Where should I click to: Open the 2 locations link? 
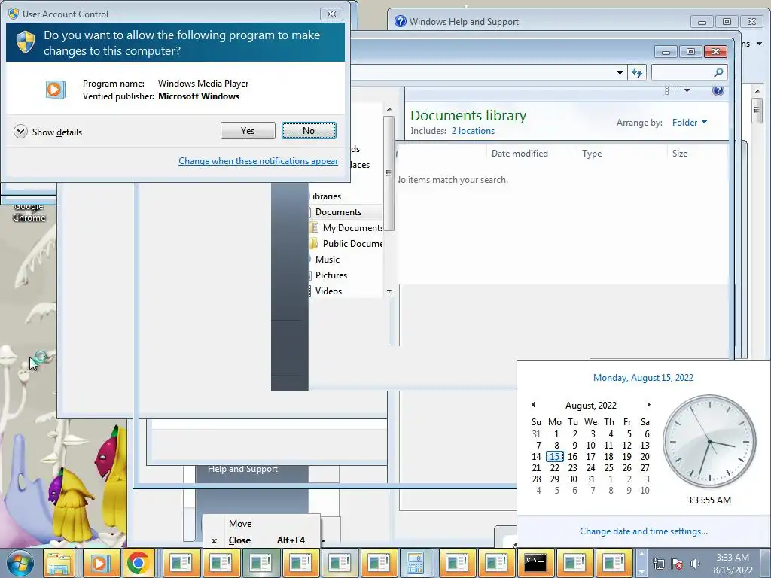[x=473, y=131]
